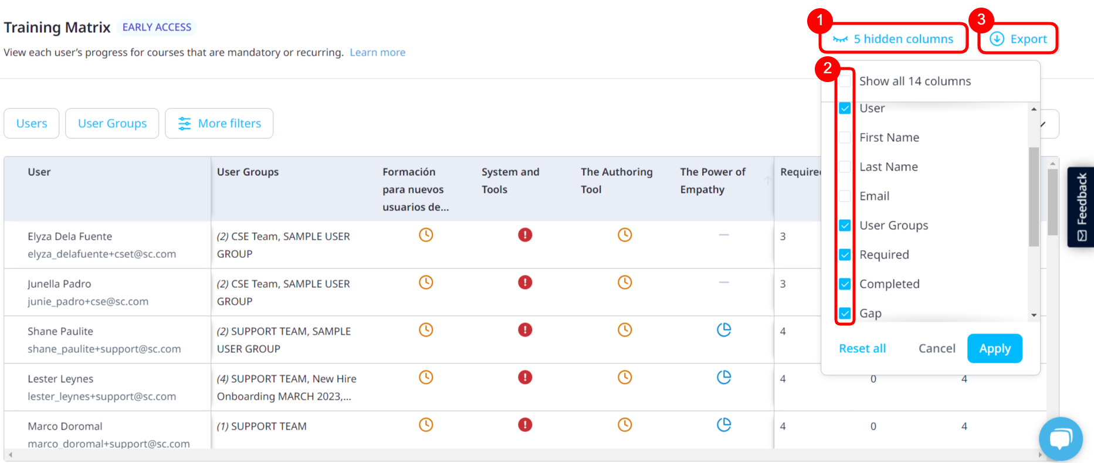Click Marco's Power of Empathy progress icon
This screenshot has width=1094, height=463.
[724, 425]
